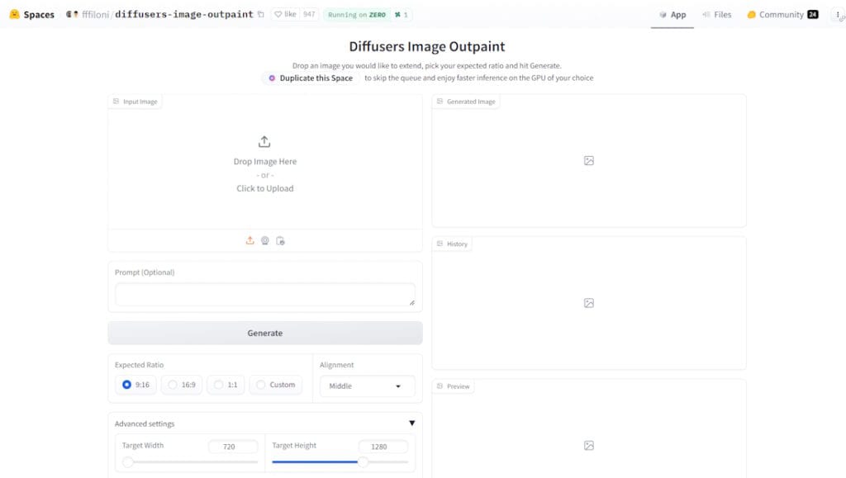846x478 pixels.
Task: Select the 9:16 ratio option
Action: (x=135, y=385)
